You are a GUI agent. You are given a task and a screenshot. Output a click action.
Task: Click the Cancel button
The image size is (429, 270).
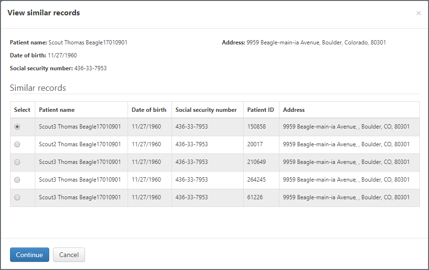[69, 255]
